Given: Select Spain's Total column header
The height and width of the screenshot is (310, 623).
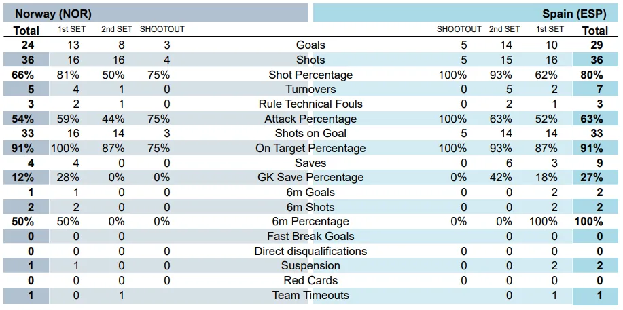Looking at the screenshot, I should coord(595,31).
